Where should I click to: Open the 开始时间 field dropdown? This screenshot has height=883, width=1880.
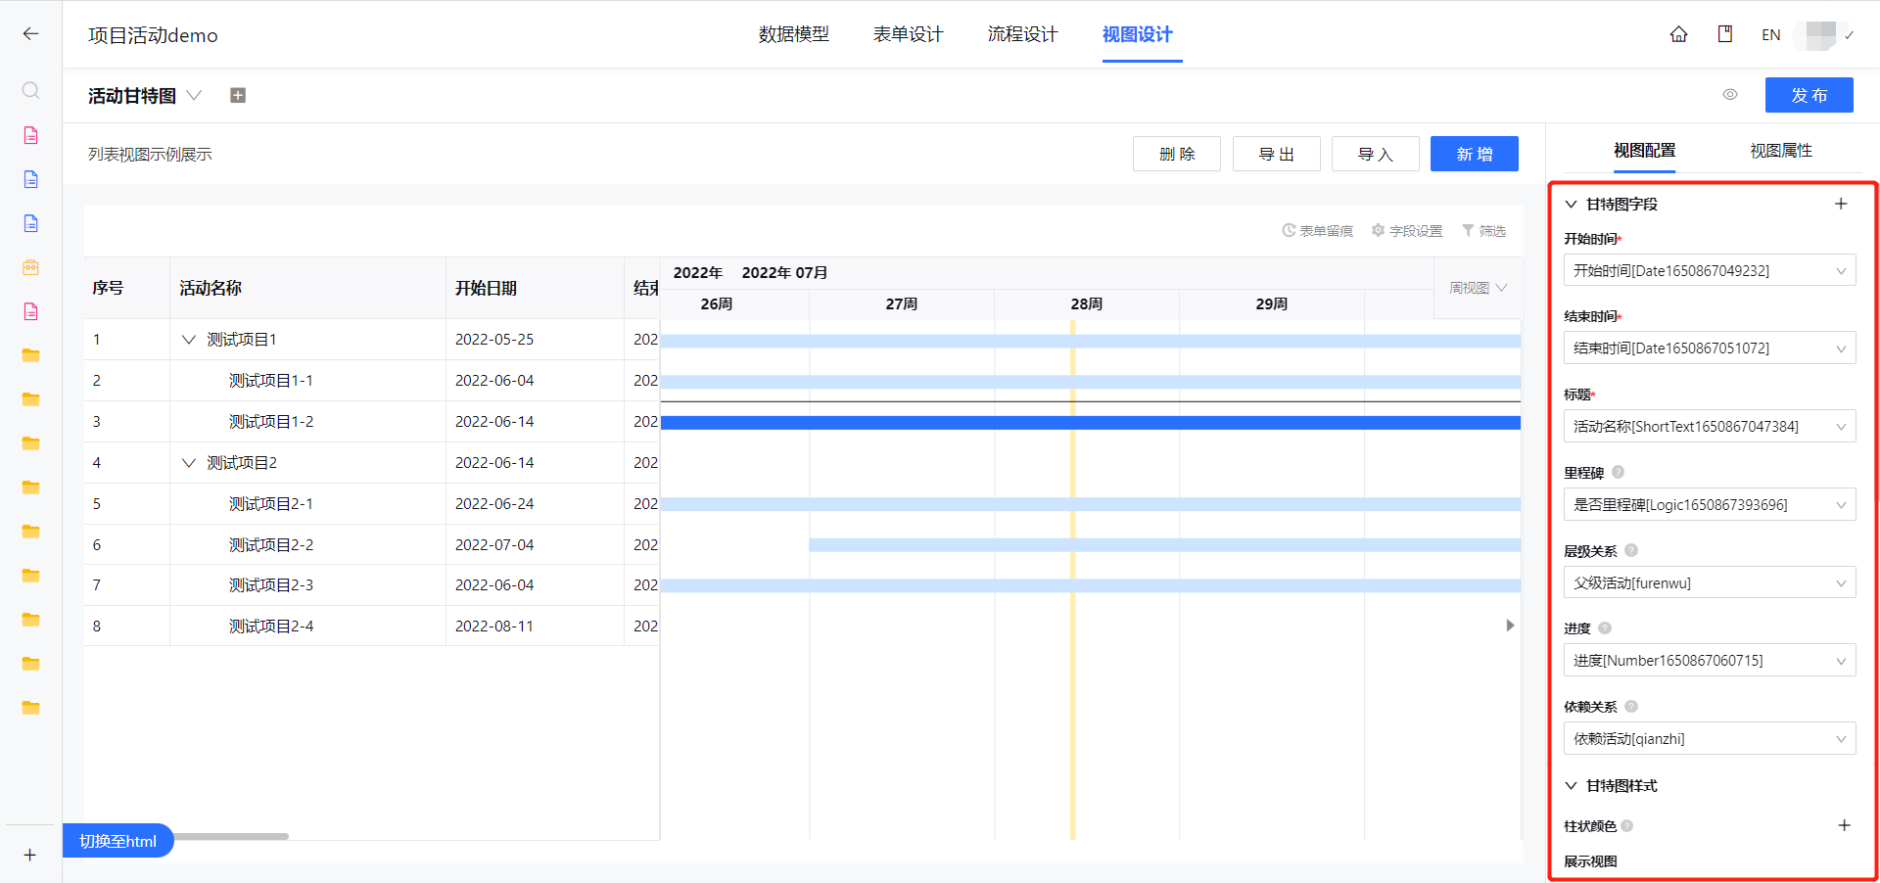pyautogui.click(x=1709, y=270)
